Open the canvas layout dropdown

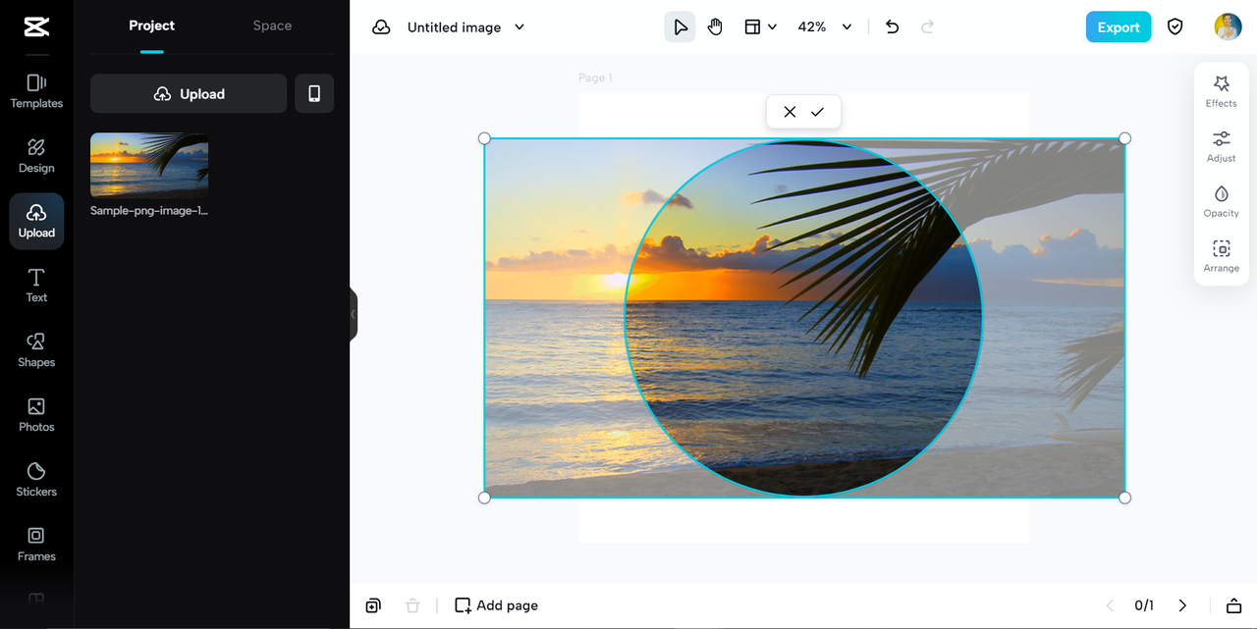pyautogui.click(x=760, y=27)
